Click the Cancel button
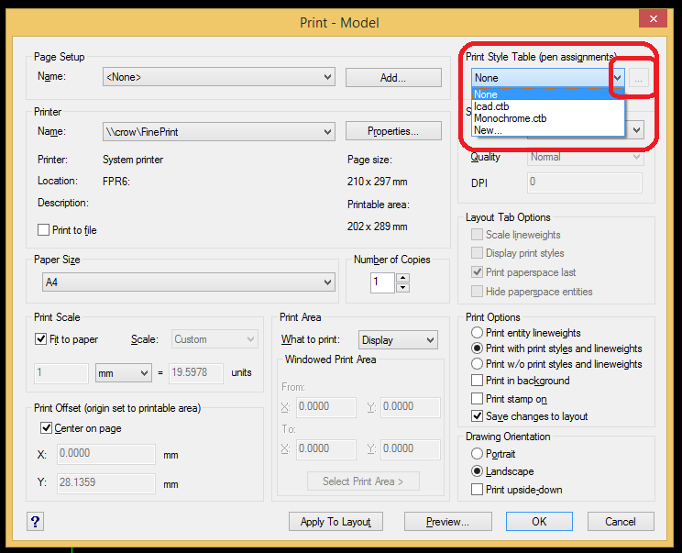The height and width of the screenshot is (553, 682). [621, 521]
